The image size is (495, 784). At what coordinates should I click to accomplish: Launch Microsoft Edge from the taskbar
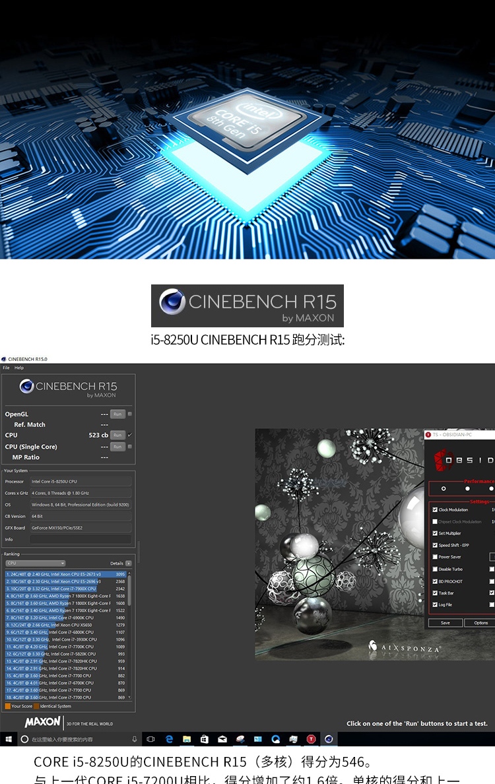169,739
